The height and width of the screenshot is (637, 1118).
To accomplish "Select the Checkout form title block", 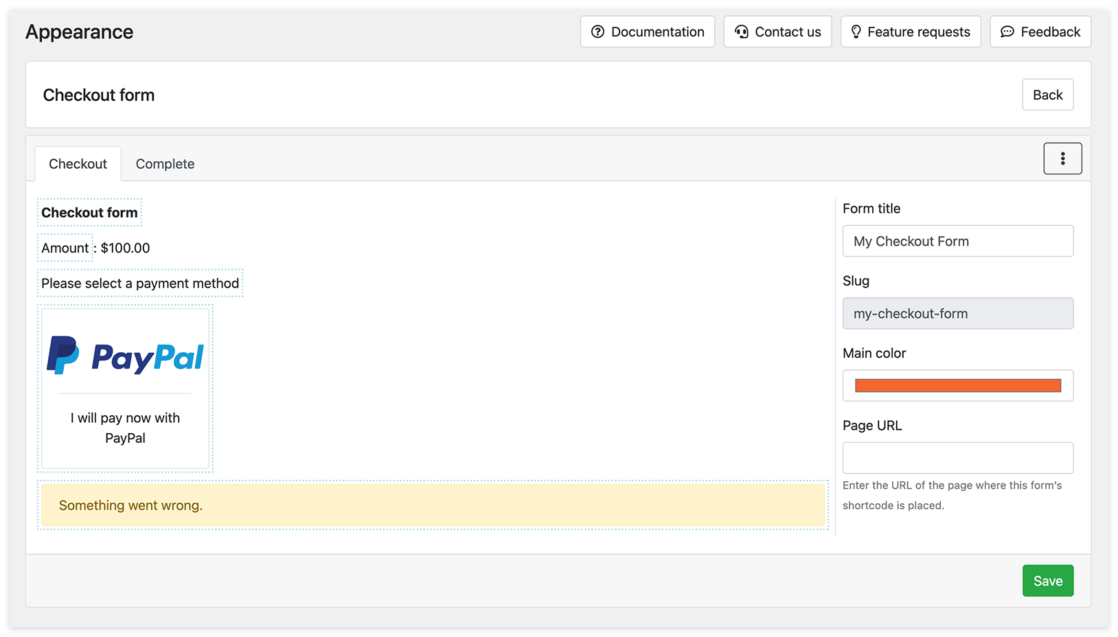I will (89, 212).
